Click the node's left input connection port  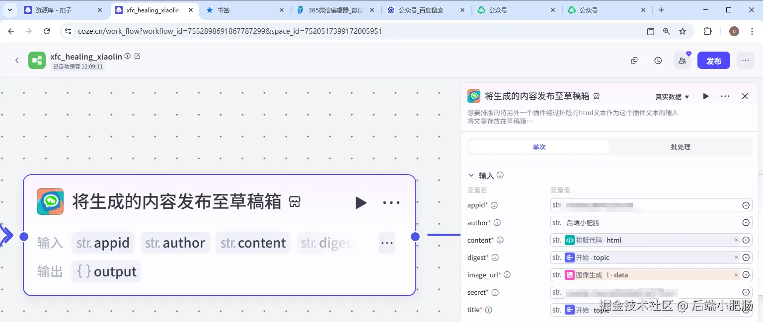click(x=23, y=237)
